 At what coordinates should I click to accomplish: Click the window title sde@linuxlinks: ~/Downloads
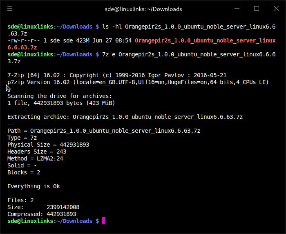pos(143,9)
